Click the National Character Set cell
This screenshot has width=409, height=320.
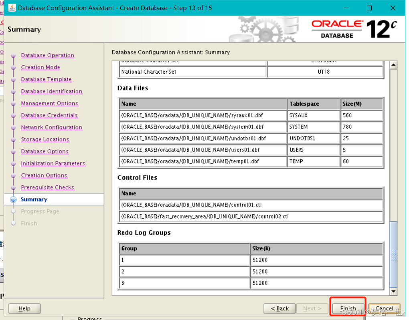pos(193,72)
